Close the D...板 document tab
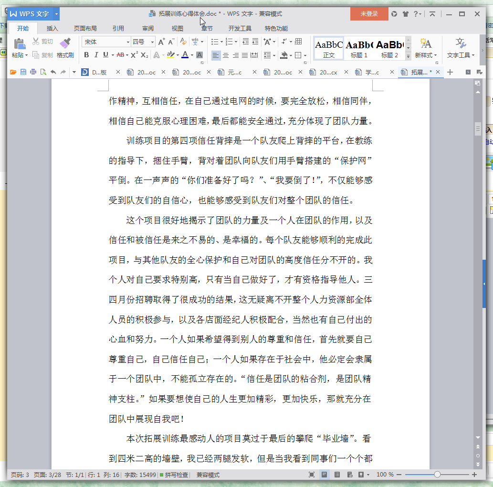The image size is (493, 487). pos(118,72)
